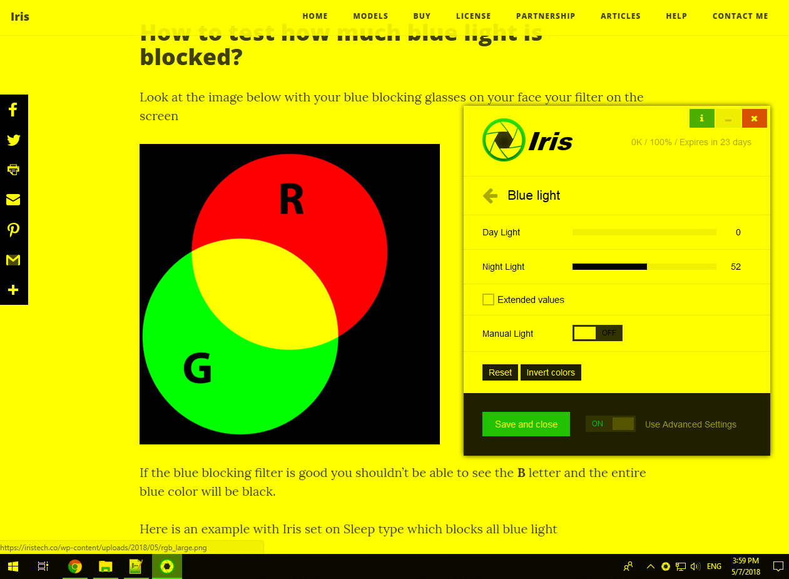Share page via Twitter icon
The width and height of the screenshot is (789, 579).
tap(13, 140)
